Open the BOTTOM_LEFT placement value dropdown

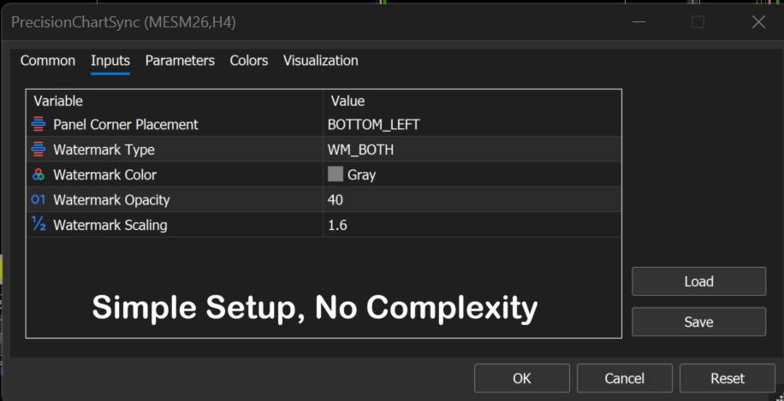pyautogui.click(x=471, y=125)
